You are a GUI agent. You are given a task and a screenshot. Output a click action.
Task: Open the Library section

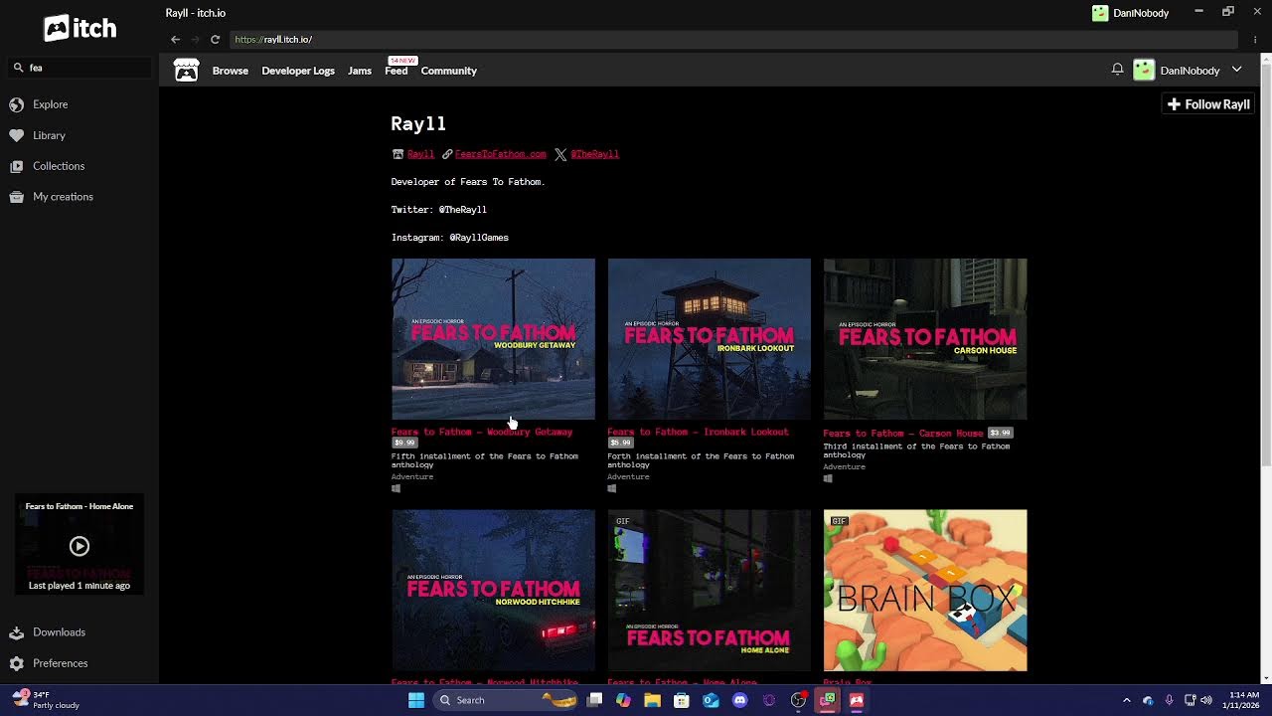coord(49,135)
